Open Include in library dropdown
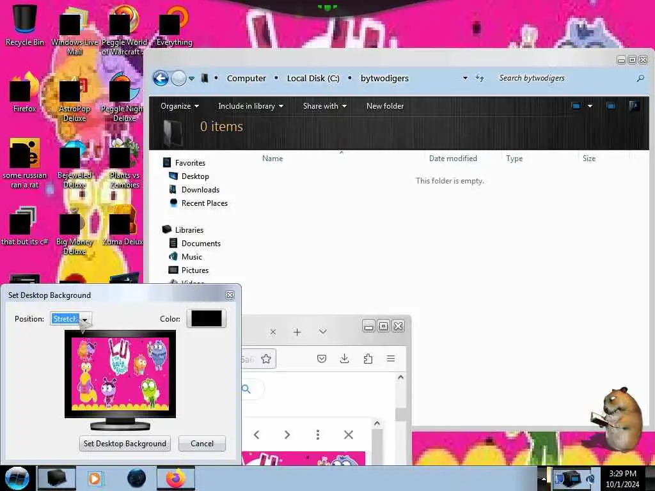Screen dimensions: 655x491 click(x=251, y=106)
